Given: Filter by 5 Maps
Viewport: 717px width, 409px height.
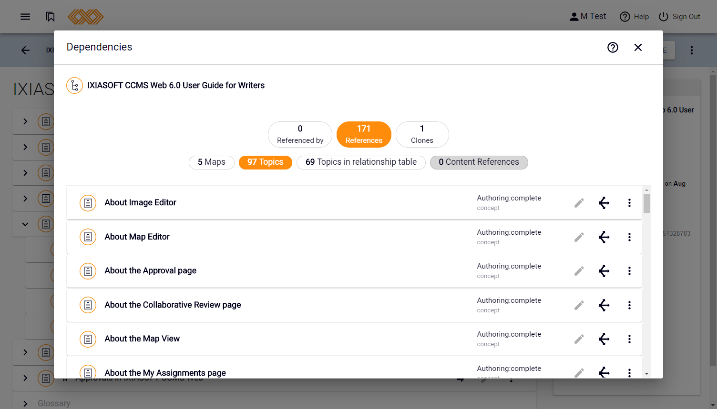Looking at the screenshot, I should point(212,162).
